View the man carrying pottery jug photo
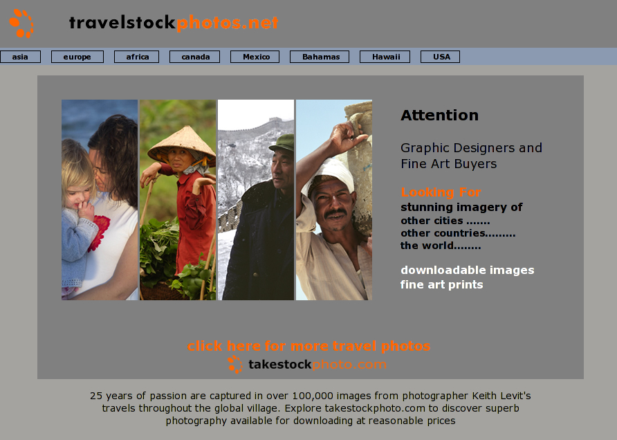 (x=334, y=200)
